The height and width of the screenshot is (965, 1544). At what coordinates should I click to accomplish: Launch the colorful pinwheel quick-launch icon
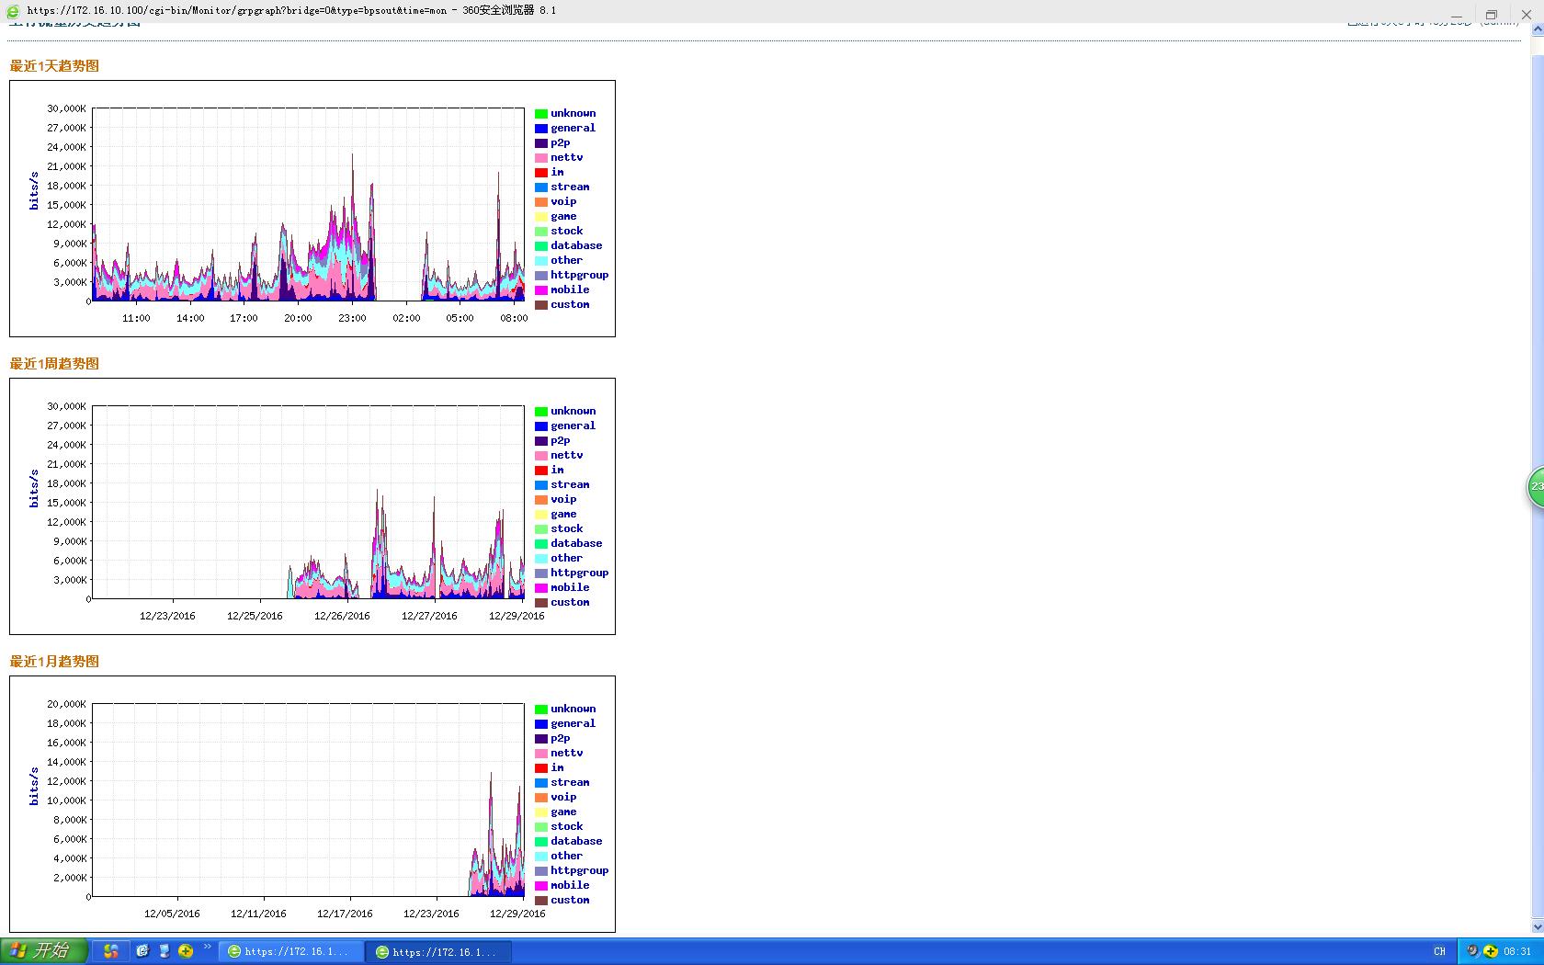coord(111,951)
